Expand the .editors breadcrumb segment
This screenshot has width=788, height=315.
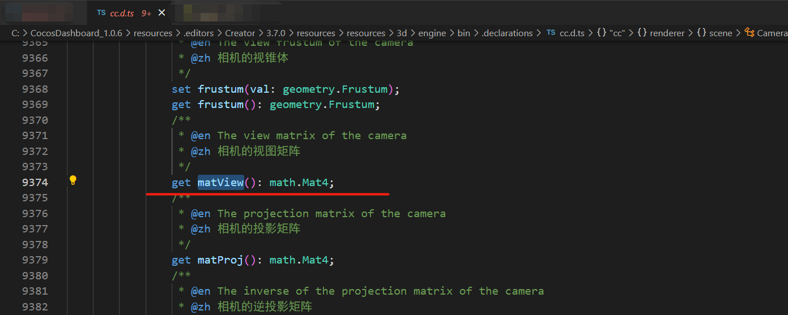[198, 33]
